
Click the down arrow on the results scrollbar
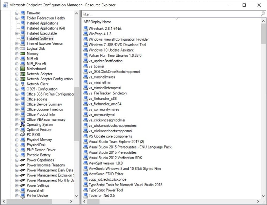[x=263, y=196]
